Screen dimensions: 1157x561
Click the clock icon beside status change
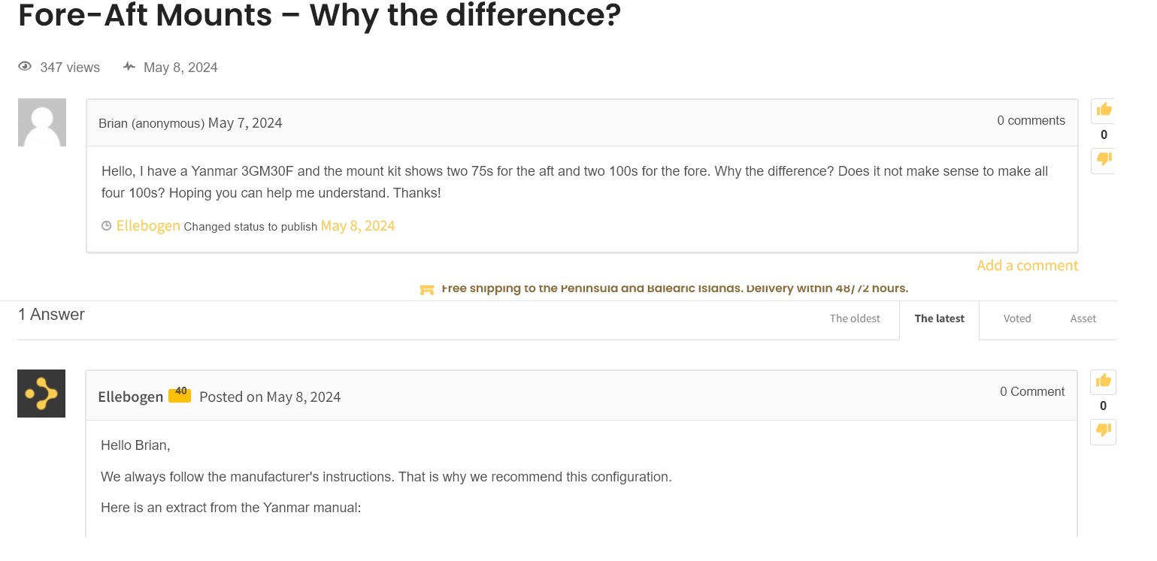(107, 226)
